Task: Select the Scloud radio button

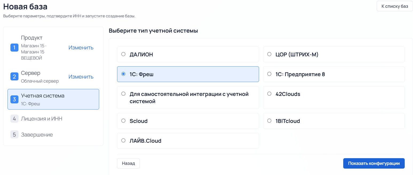Action: pos(123,121)
